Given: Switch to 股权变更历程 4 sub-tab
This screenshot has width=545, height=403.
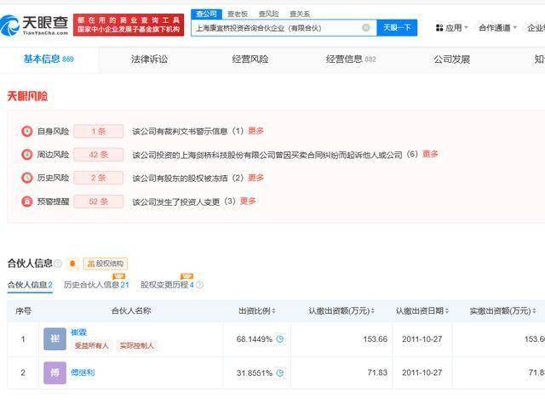Looking at the screenshot, I should coord(167,285).
